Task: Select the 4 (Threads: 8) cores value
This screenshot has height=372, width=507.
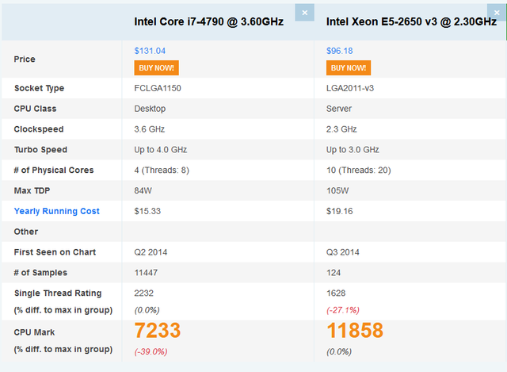Action: pos(162,171)
